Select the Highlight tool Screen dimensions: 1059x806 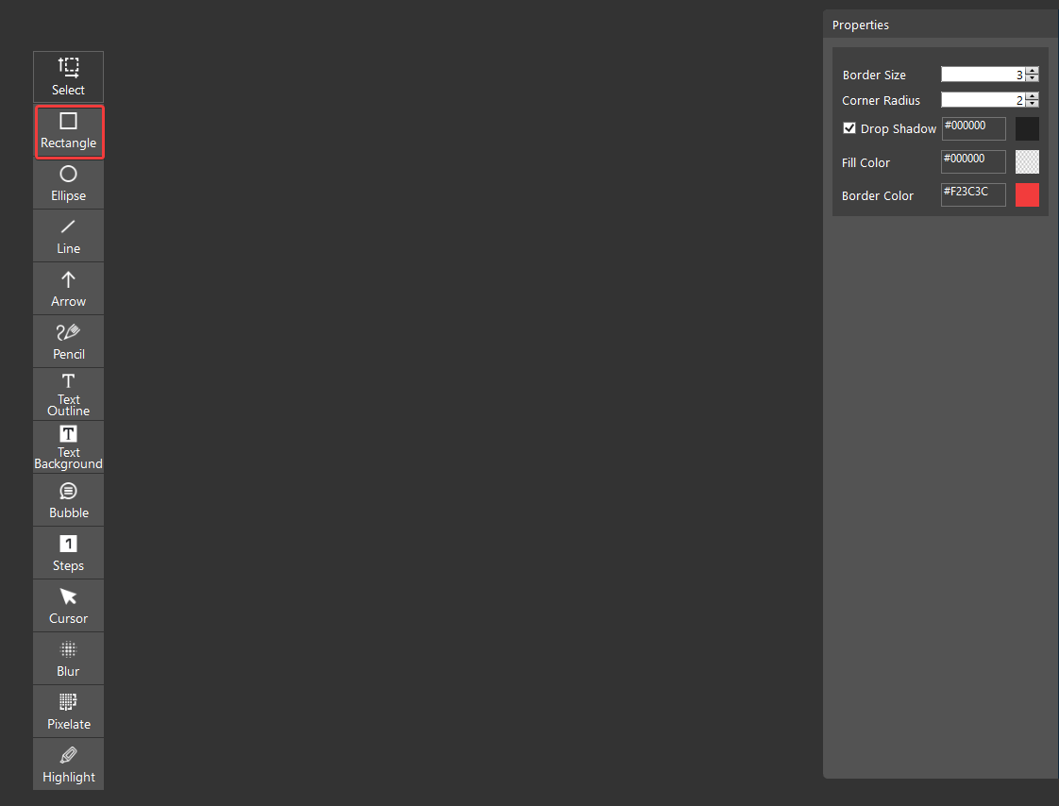68,764
